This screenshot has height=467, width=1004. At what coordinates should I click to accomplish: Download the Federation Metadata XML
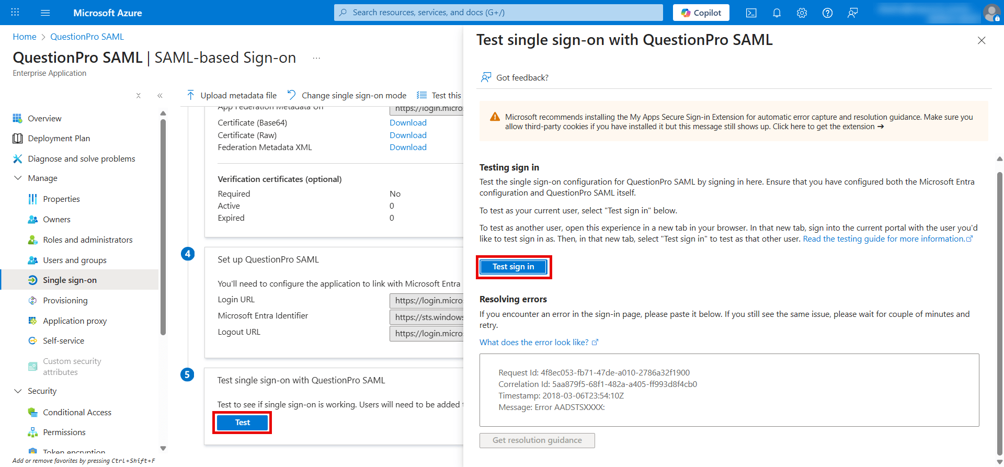(x=408, y=147)
